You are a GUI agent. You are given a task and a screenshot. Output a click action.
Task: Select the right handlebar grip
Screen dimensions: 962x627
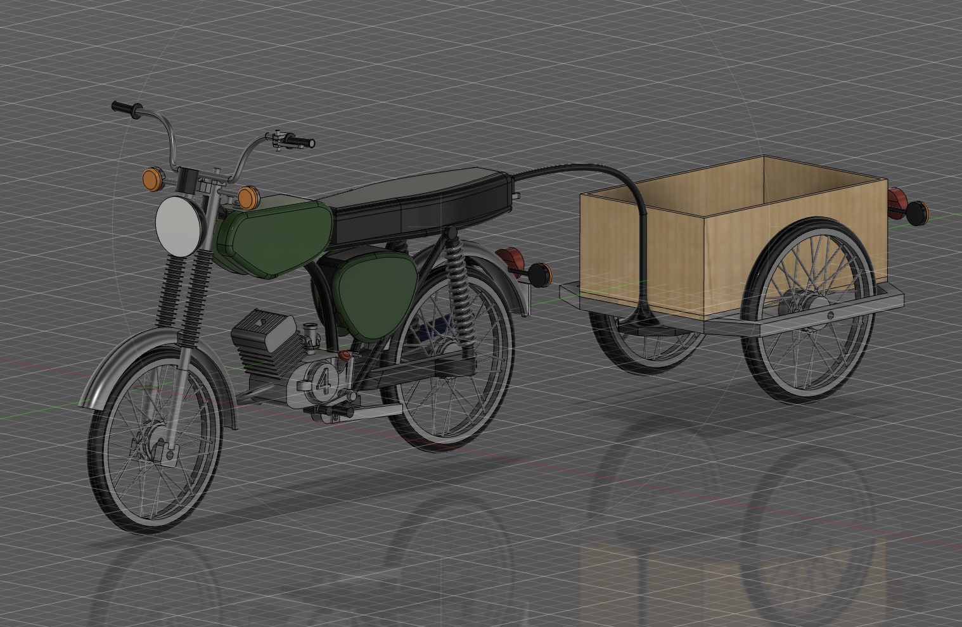[x=297, y=142]
